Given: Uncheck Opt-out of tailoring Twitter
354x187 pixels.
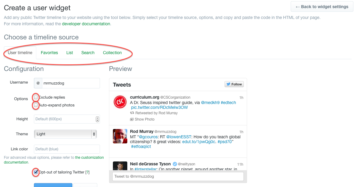Looking at the screenshot, I should 36,172.
